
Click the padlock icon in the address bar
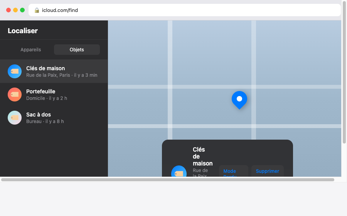[x=37, y=10]
